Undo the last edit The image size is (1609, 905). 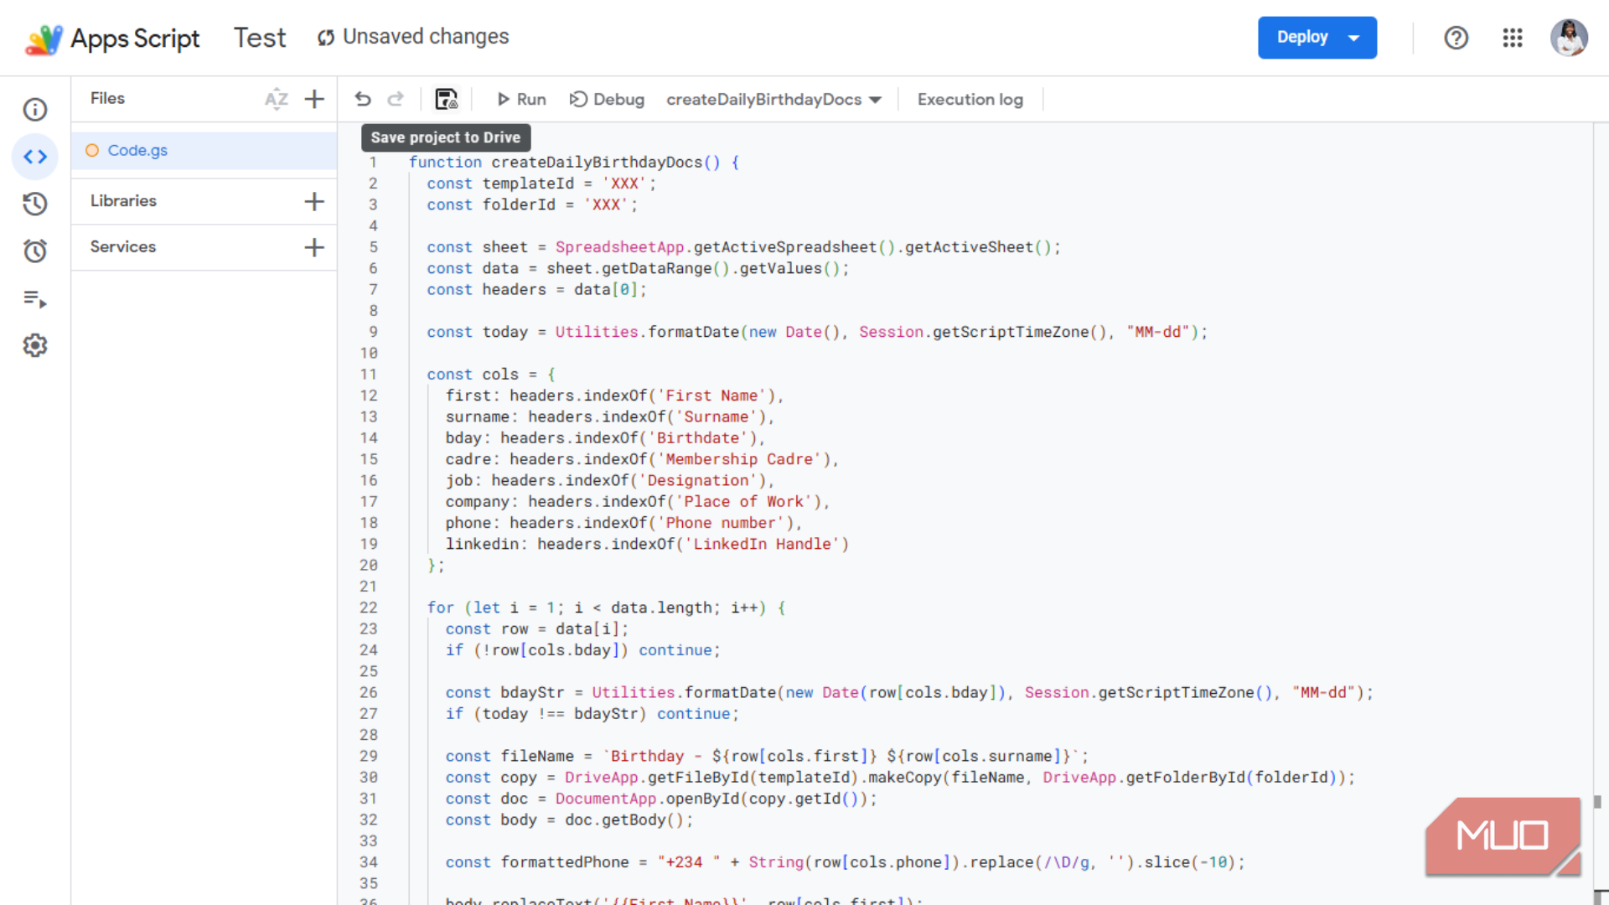point(363,99)
